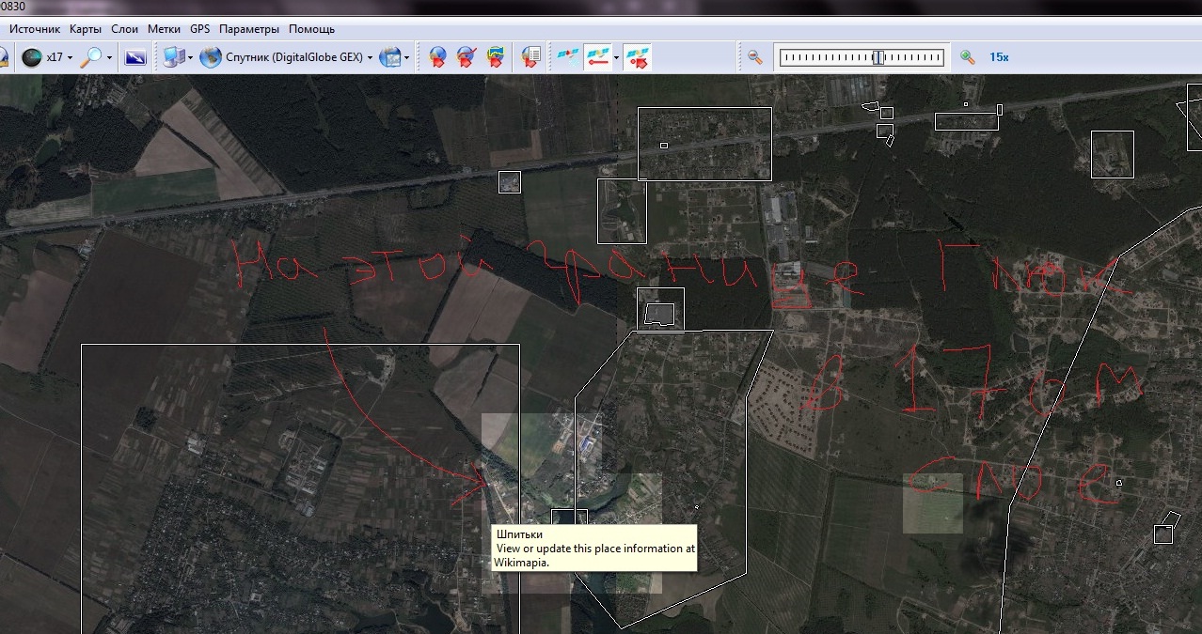1202x634 pixels.
Task: Click the zoom level slider track
Action: [861, 57]
